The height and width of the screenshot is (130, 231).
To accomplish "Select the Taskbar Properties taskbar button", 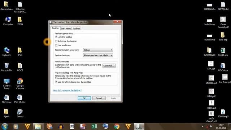I will (x=139, y=126).
